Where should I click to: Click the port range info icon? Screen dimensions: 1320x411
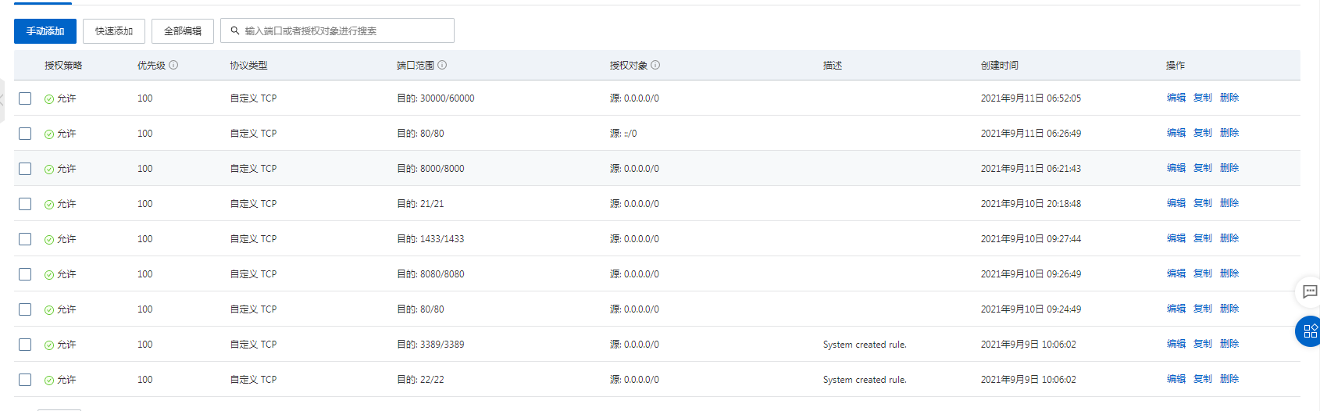tap(442, 66)
